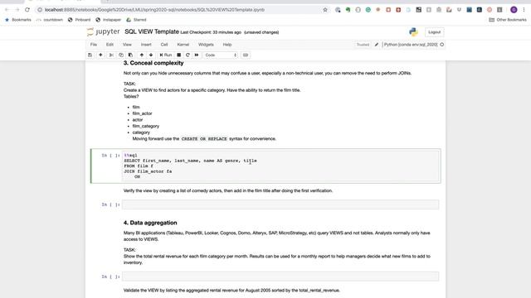Cut selected cells with the scissors icon
Image resolution: width=531 pixels, height=298 pixels.
[111, 55]
